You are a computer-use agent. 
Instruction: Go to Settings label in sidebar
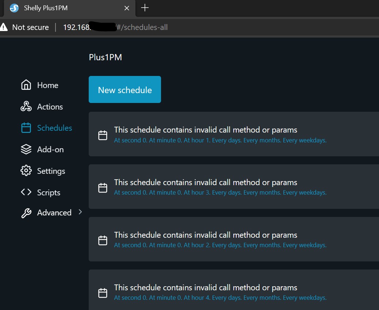[x=51, y=171]
